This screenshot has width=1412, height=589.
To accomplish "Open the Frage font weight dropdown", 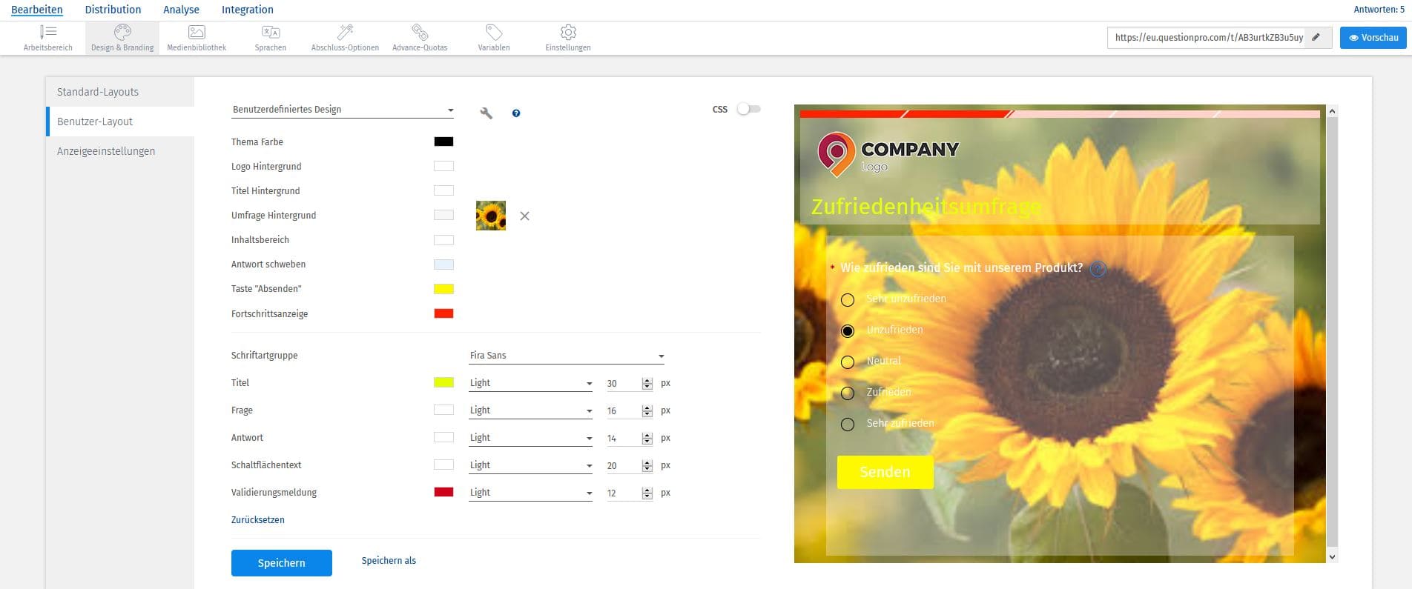I will [x=530, y=410].
